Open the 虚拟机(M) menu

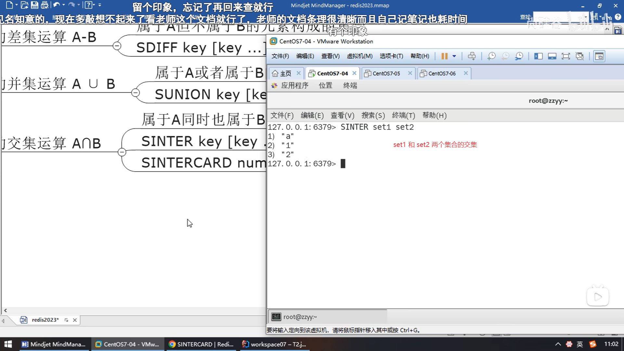click(359, 56)
